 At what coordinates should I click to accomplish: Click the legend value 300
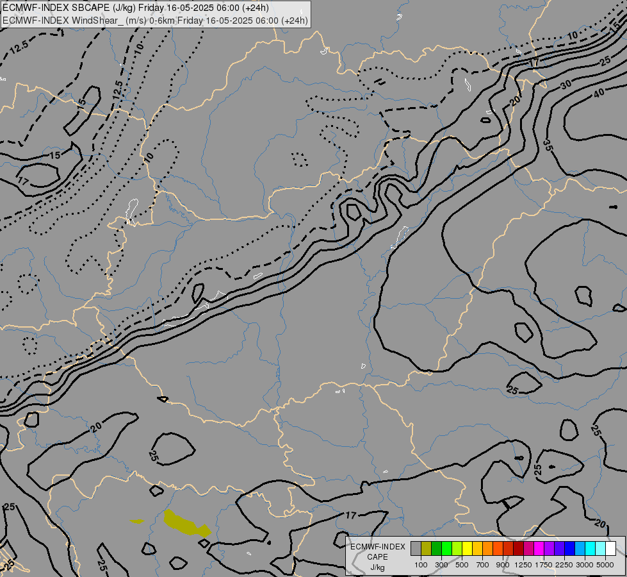pyautogui.click(x=441, y=565)
